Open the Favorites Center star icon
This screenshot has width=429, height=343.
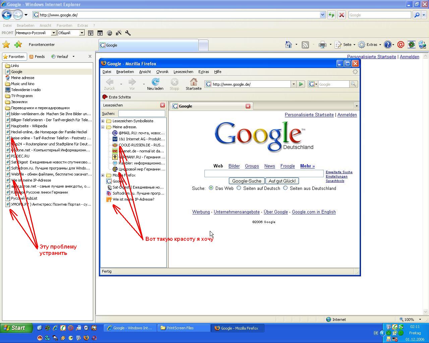coord(6,45)
